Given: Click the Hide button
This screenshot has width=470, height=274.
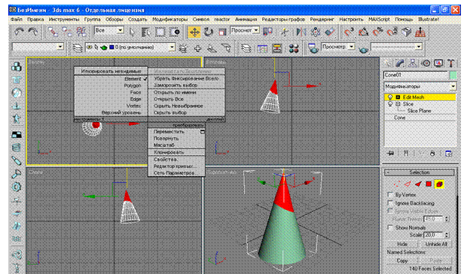Looking at the screenshot, I should coord(402,244).
